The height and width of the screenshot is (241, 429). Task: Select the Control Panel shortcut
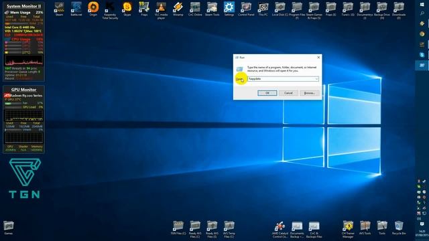pyautogui.click(x=246, y=9)
